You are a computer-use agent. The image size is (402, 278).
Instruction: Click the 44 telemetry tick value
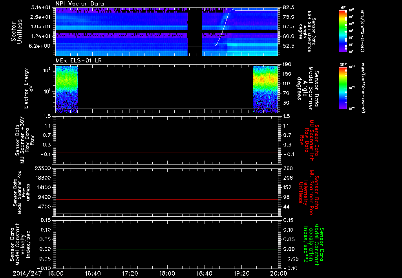(286, 207)
